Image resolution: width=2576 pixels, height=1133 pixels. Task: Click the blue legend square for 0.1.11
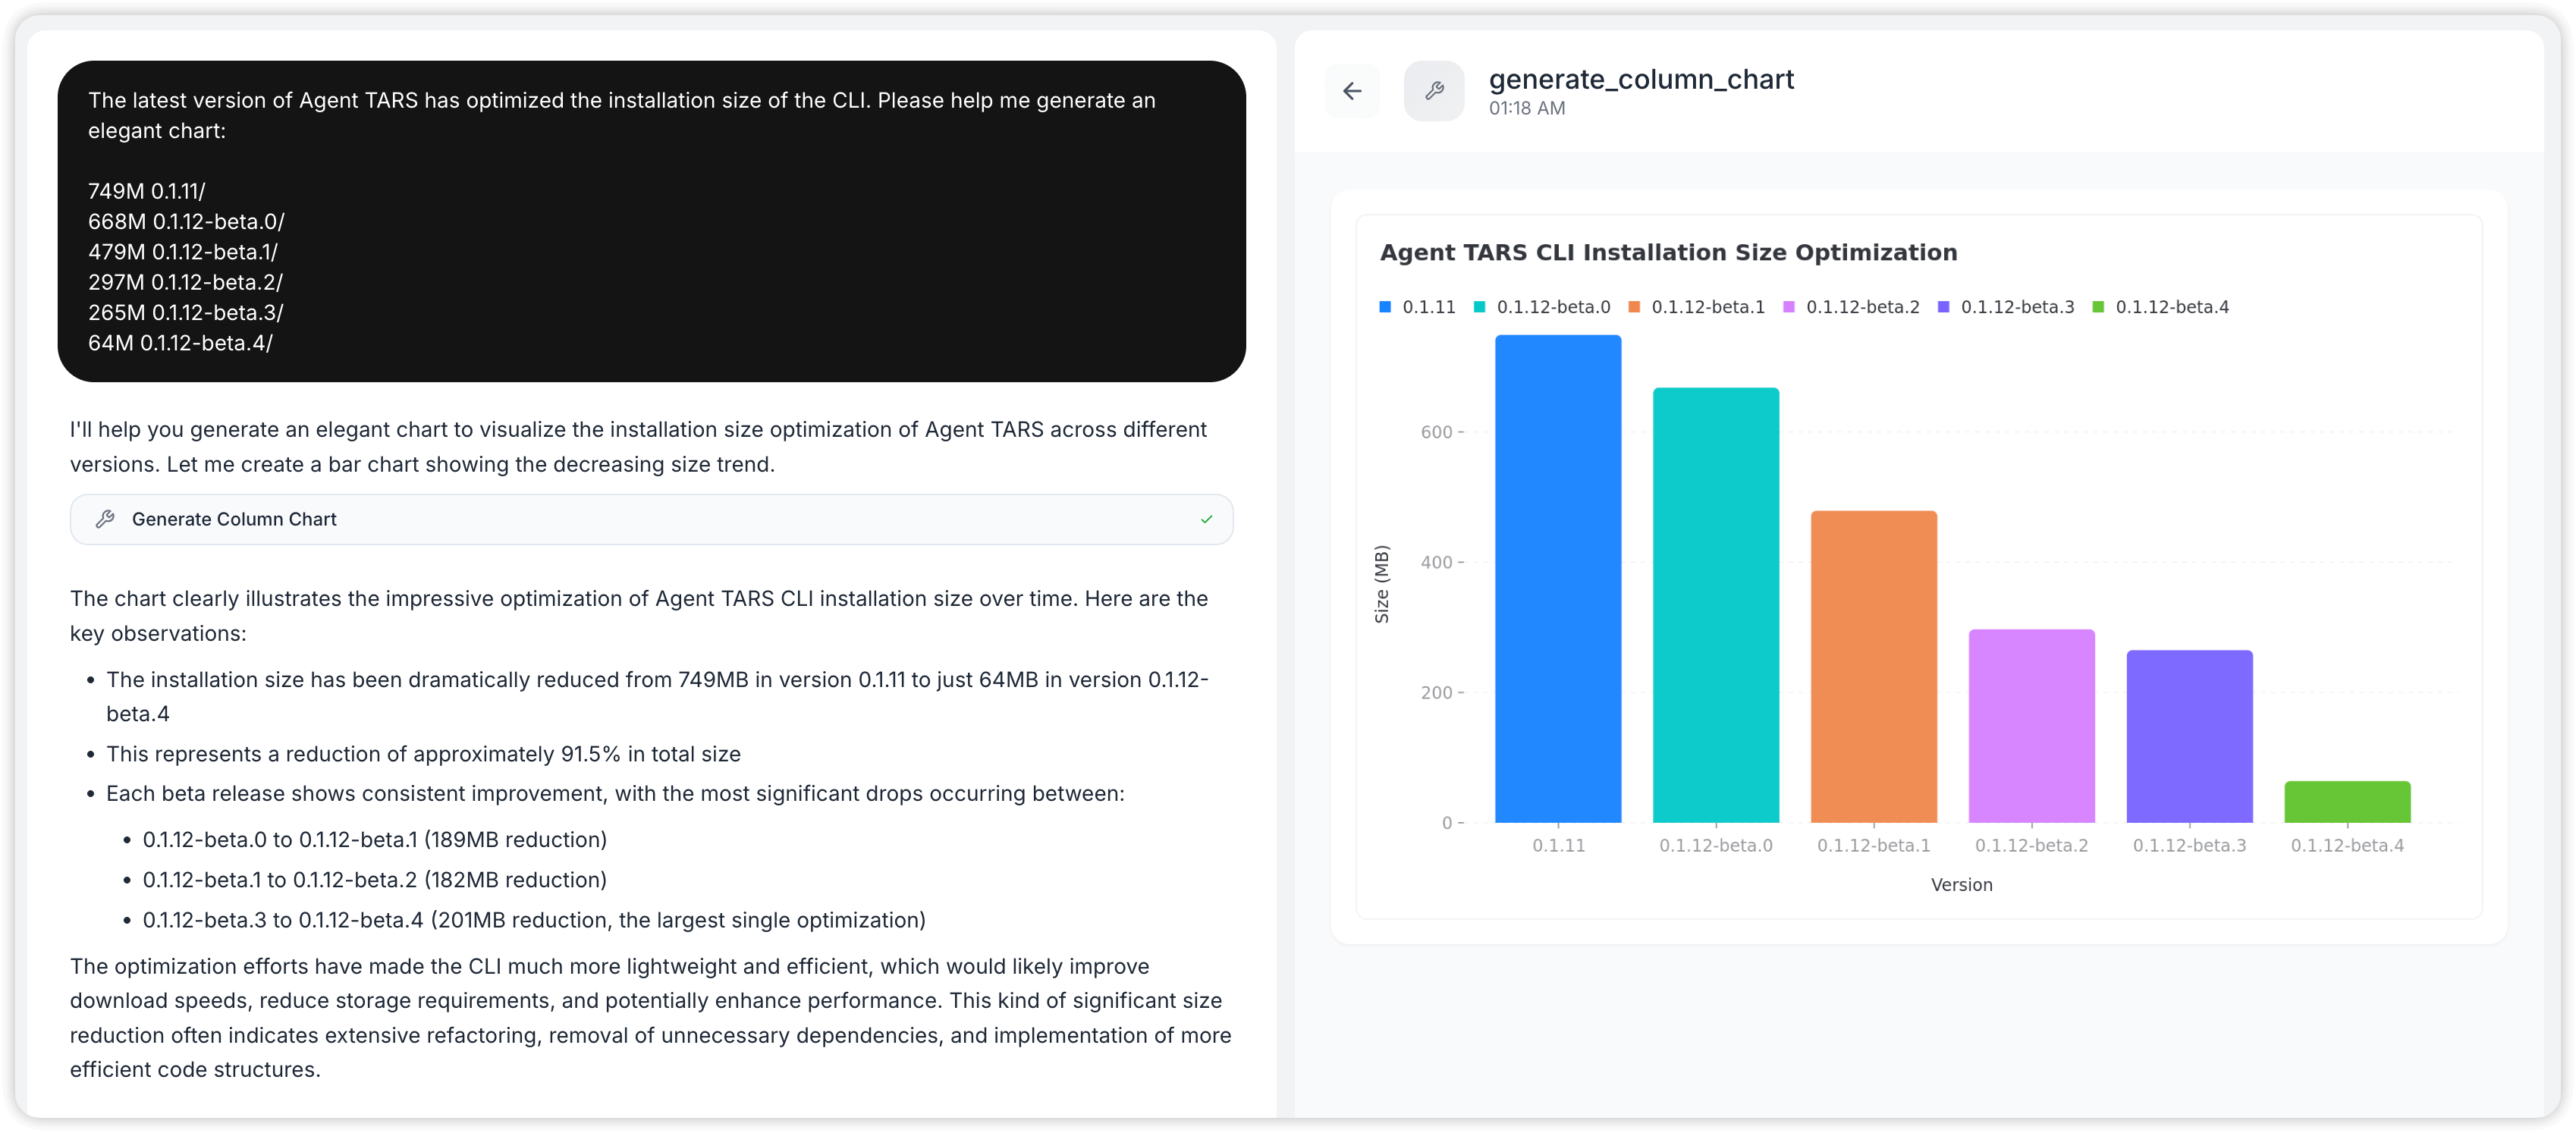tap(1384, 307)
